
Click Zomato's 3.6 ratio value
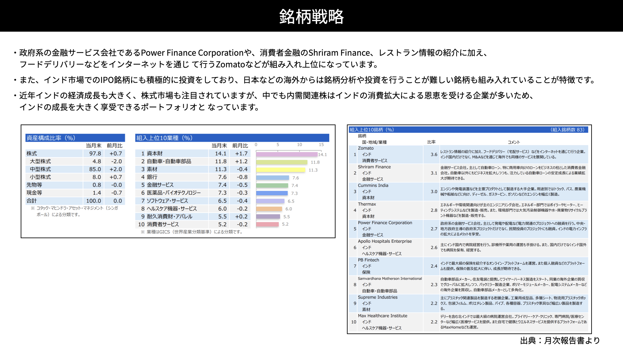(x=434, y=155)
